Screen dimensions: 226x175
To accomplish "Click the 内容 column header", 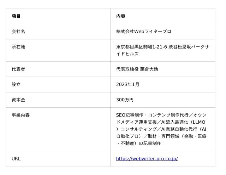I will [x=121, y=16].
